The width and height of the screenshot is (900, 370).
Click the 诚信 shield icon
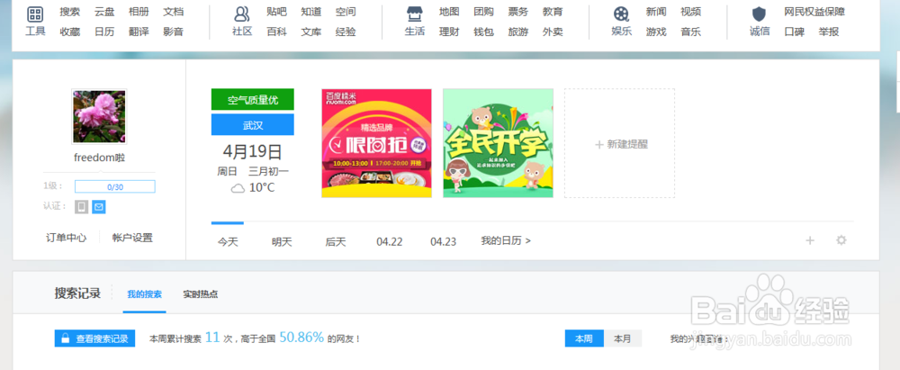(x=759, y=14)
